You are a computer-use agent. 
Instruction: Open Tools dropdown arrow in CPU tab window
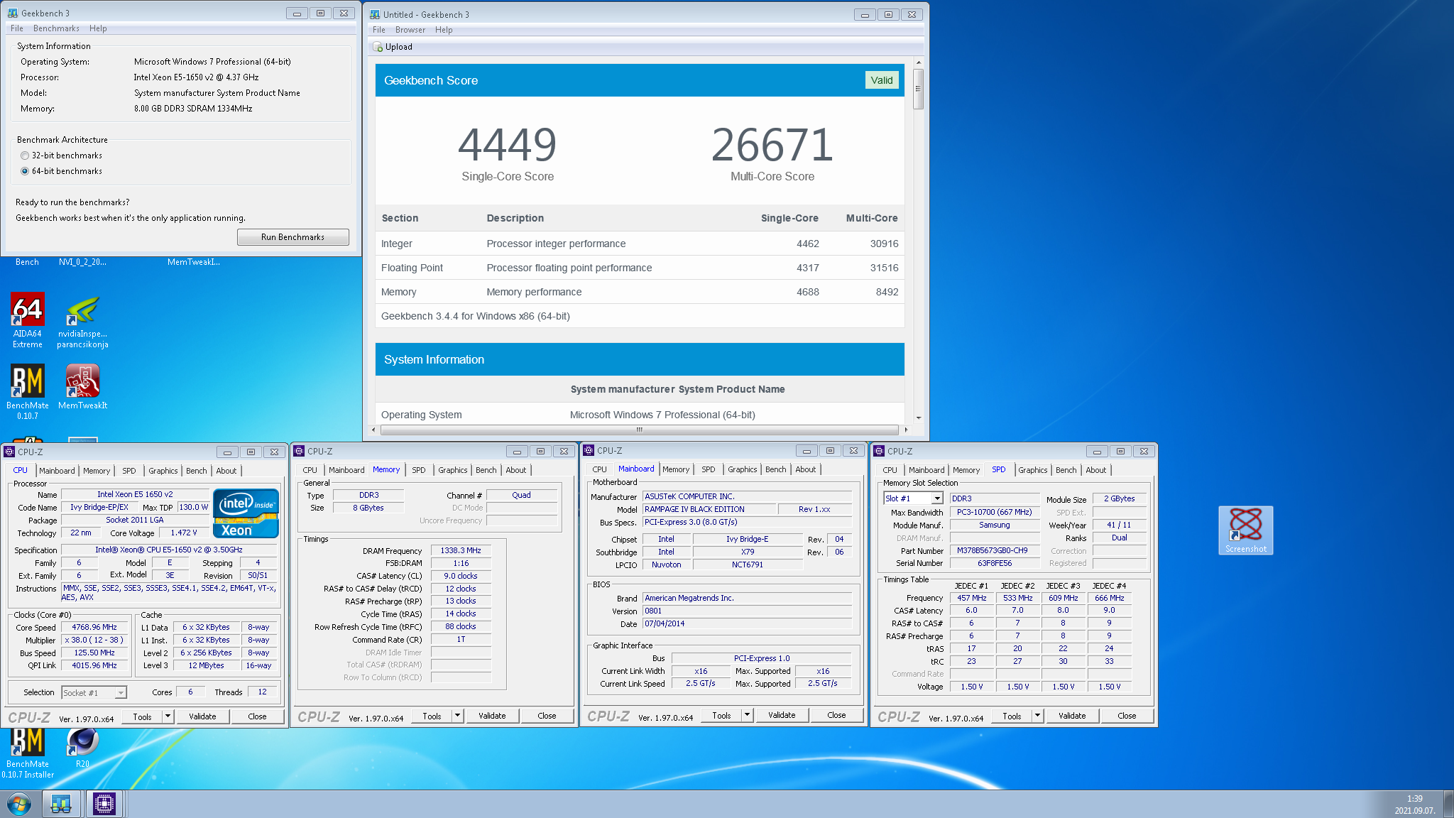[x=168, y=716]
